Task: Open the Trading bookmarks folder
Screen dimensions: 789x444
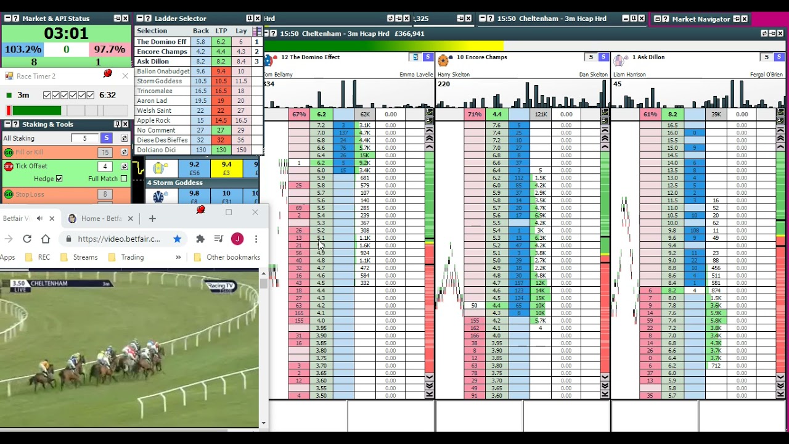Action: coord(126,257)
